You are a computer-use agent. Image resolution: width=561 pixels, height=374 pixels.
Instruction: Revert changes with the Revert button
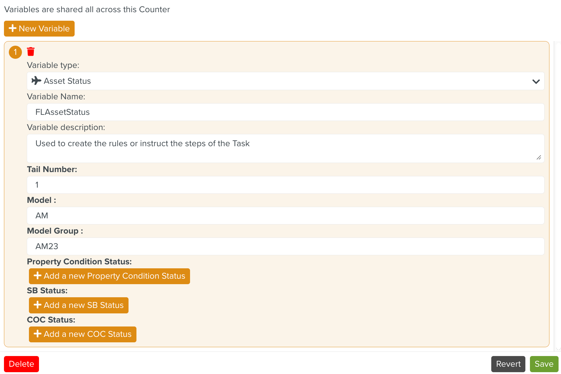pos(508,364)
